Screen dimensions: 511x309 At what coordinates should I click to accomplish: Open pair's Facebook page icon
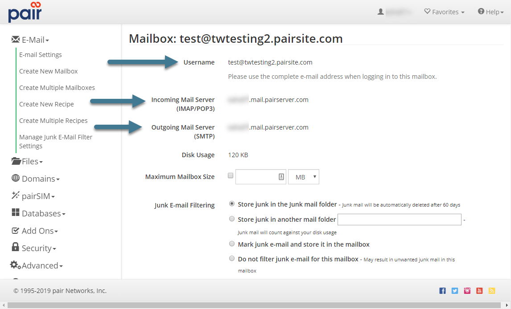(x=442, y=290)
